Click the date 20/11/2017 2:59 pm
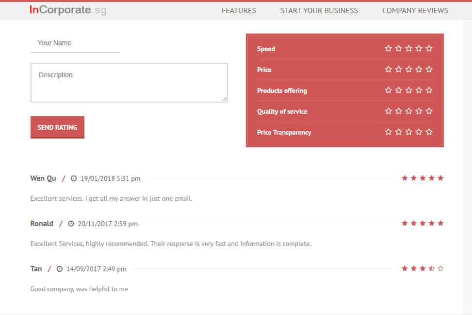The height and width of the screenshot is (315, 472). pos(108,224)
